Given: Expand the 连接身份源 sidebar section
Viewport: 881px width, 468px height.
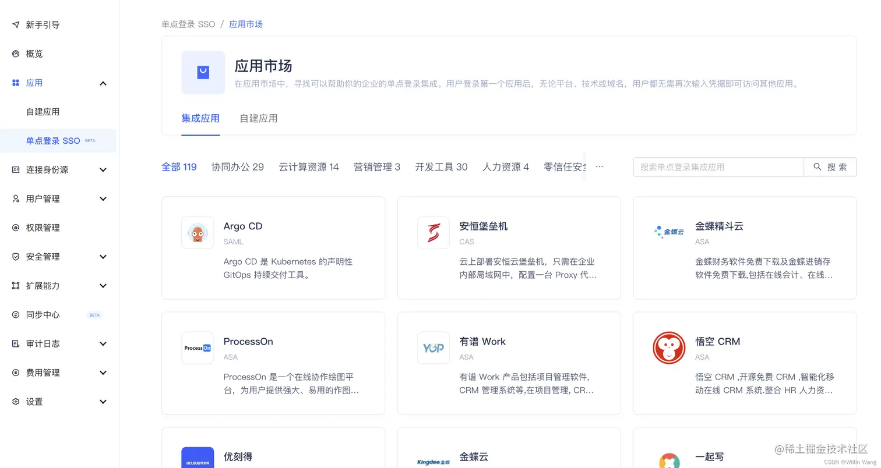Looking at the screenshot, I should [x=103, y=169].
